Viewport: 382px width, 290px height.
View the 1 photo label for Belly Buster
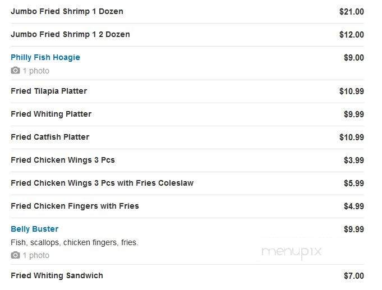coord(36,255)
